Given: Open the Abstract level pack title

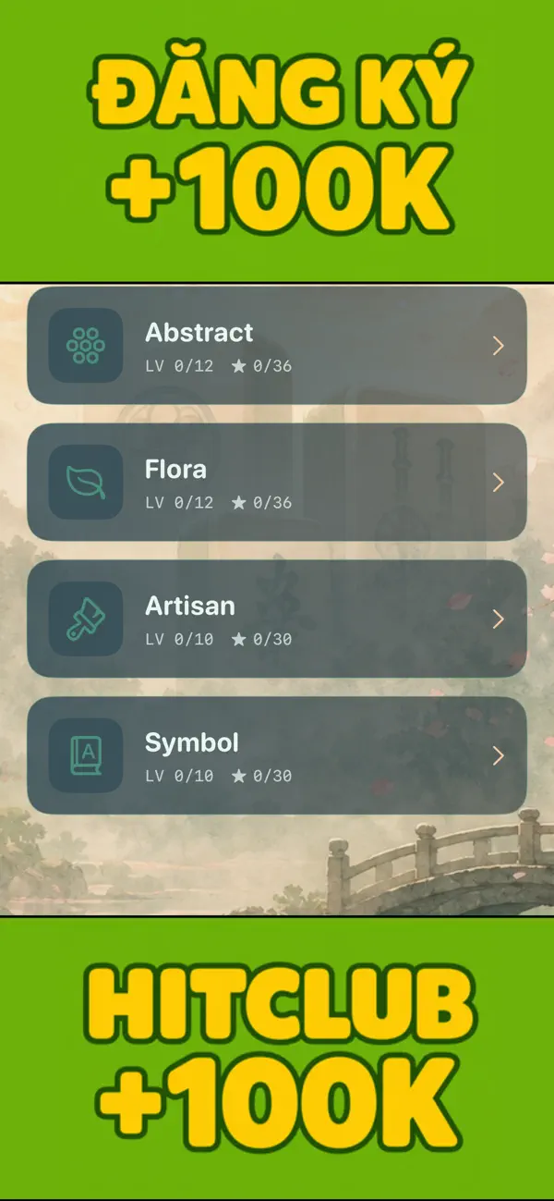Looking at the screenshot, I should pyautogui.click(x=199, y=332).
